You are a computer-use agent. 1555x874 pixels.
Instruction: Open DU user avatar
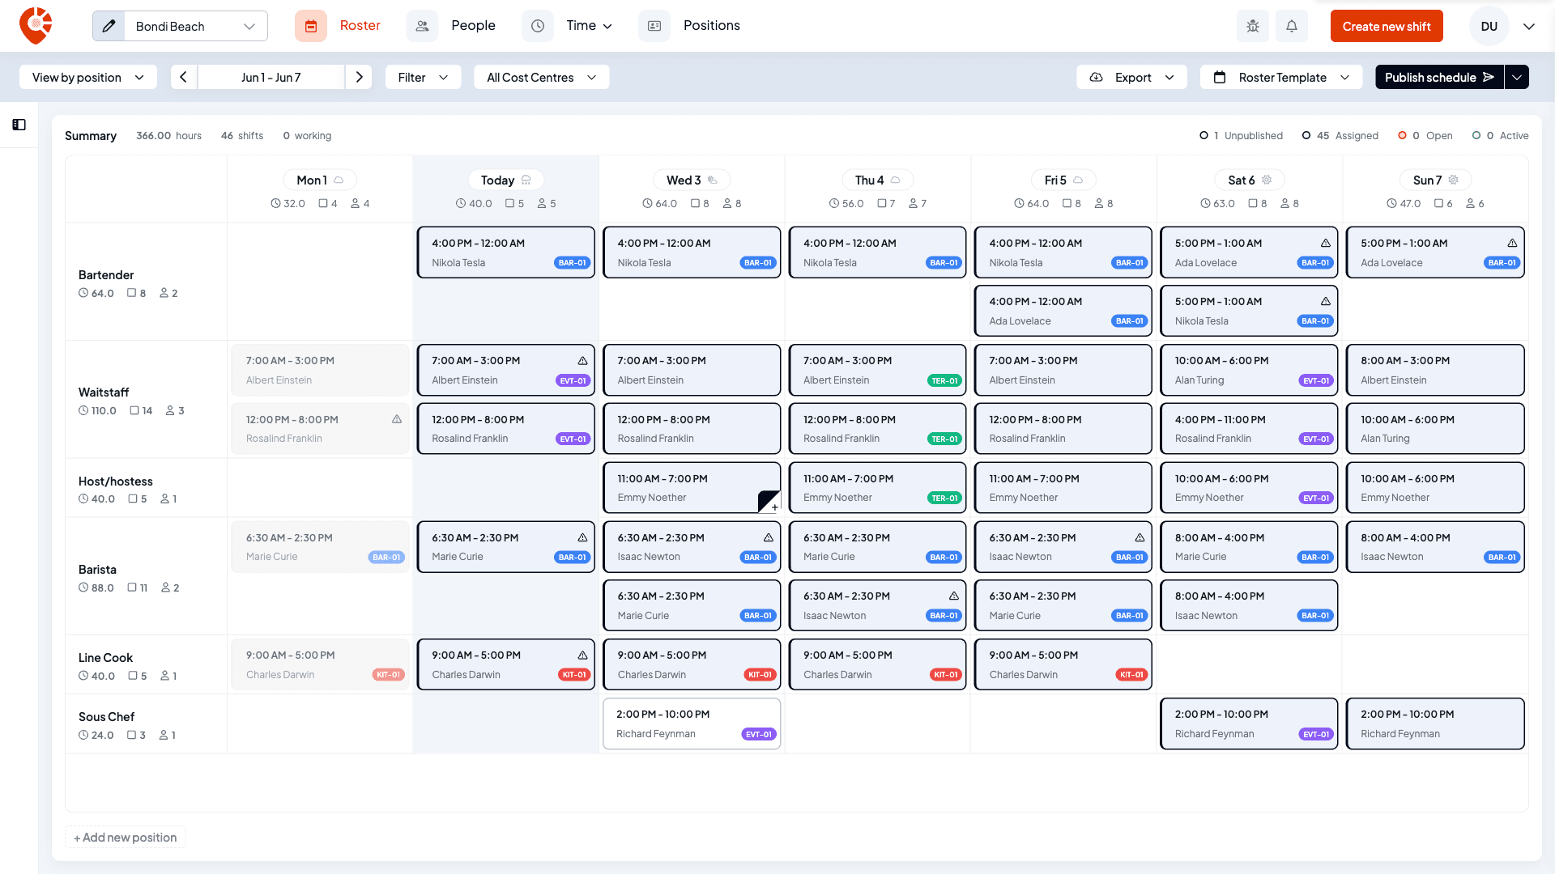pyautogui.click(x=1489, y=26)
